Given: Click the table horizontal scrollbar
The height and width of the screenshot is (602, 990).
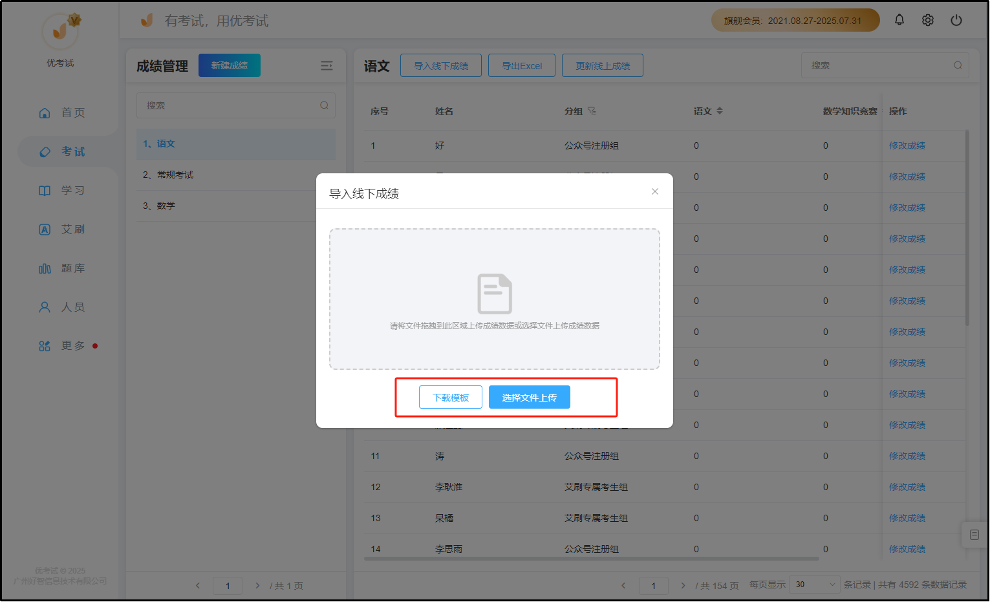Looking at the screenshot, I should tap(592, 559).
